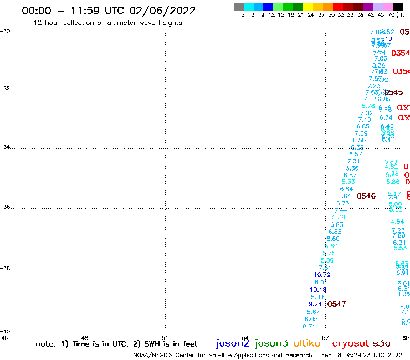This screenshot has height=360, width=410.
Task: Click the longitude axis label '48'
Action: [84, 338]
